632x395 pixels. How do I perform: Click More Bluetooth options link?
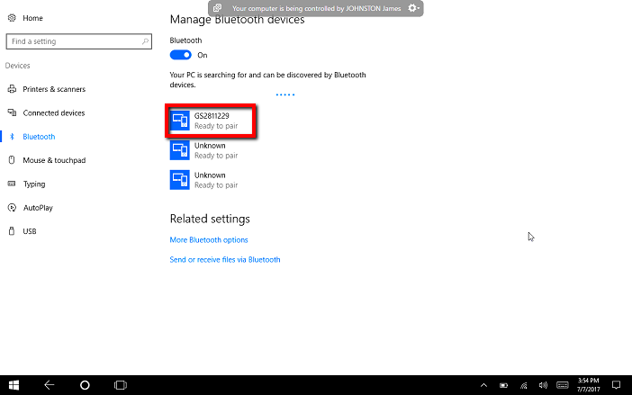(x=209, y=240)
